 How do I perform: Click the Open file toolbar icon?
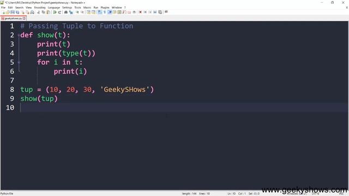8,12
